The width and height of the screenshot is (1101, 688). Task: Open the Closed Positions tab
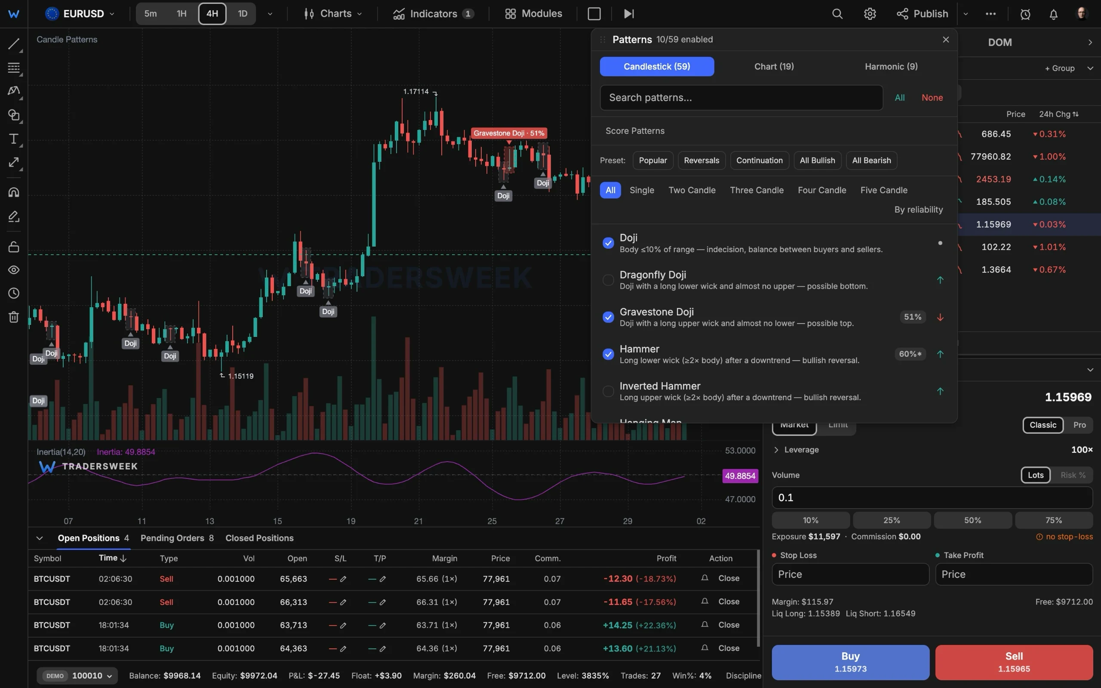tap(259, 538)
